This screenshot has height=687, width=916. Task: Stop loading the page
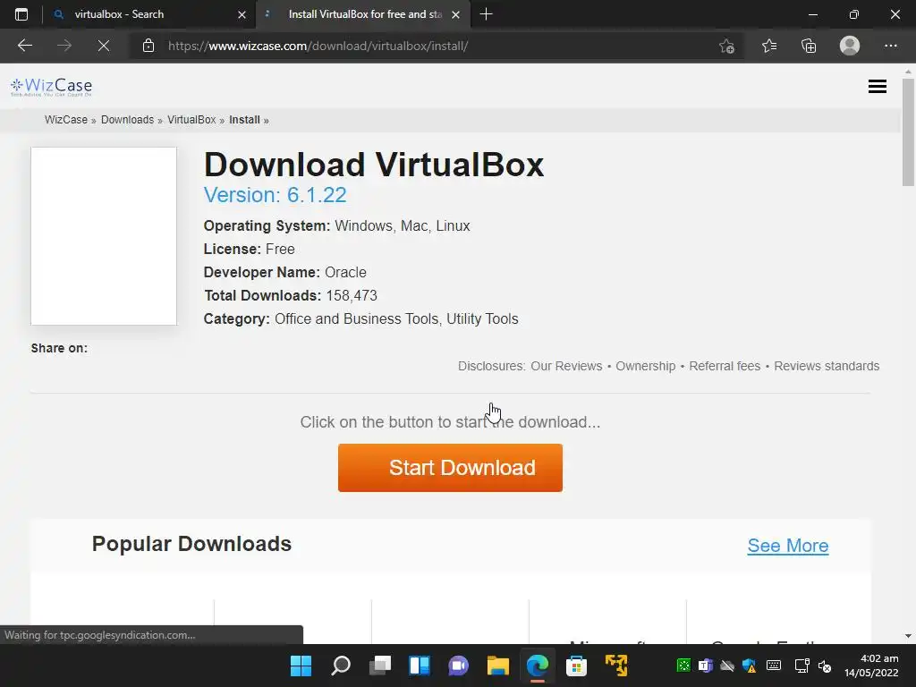point(104,46)
